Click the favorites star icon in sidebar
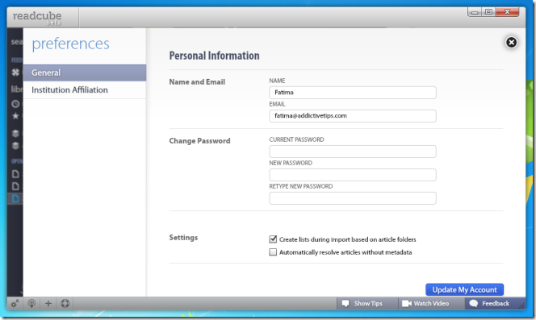The width and height of the screenshot is (536, 320). [x=15, y=116]
